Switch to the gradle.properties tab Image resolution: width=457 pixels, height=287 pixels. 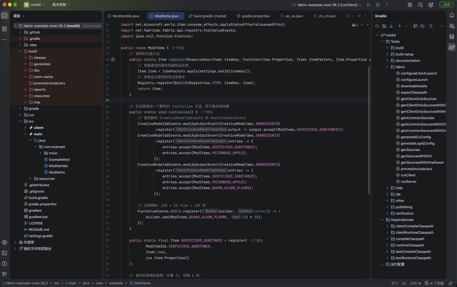coord(253,16)
